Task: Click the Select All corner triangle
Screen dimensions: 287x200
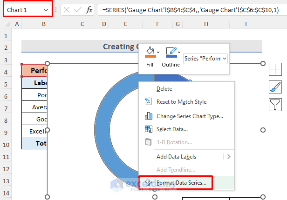Action: pos(7,24)
